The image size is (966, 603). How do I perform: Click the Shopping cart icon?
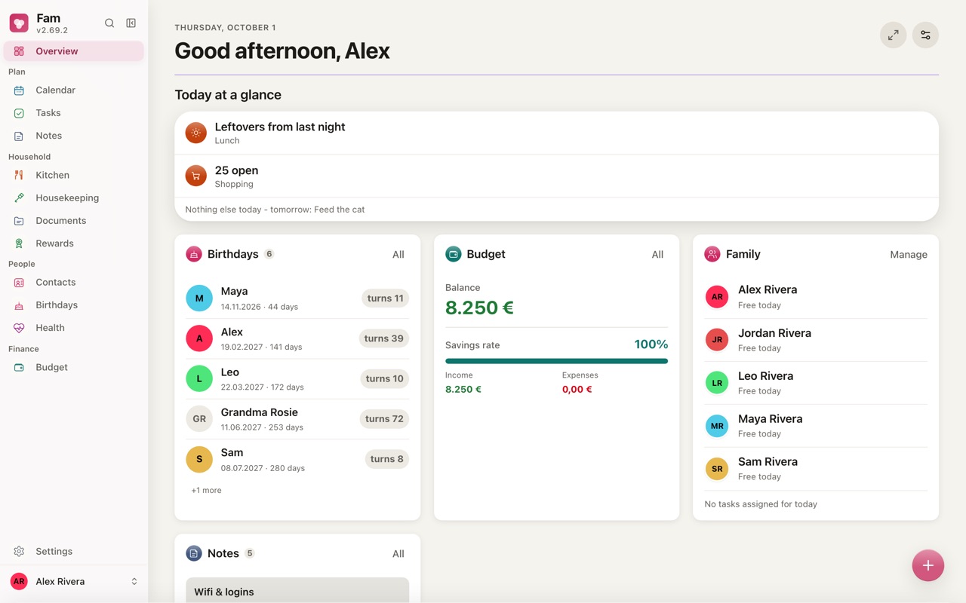coord(196,176)
